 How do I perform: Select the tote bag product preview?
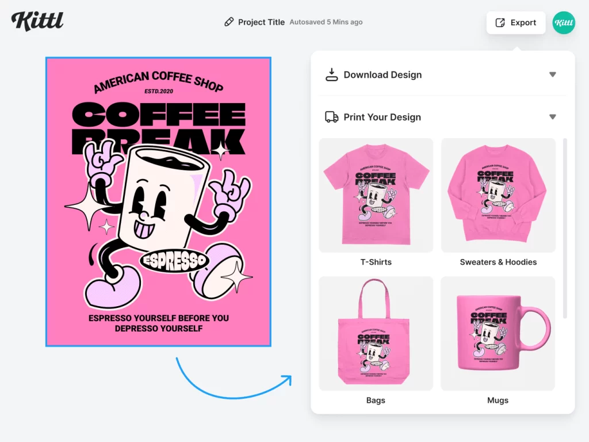pos(376,334)
